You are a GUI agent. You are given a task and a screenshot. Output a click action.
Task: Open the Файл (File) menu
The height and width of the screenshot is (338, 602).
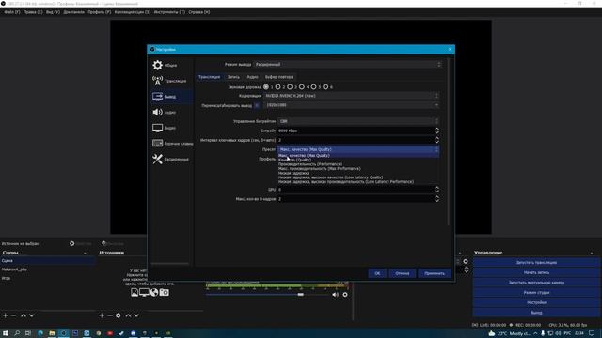12,12
